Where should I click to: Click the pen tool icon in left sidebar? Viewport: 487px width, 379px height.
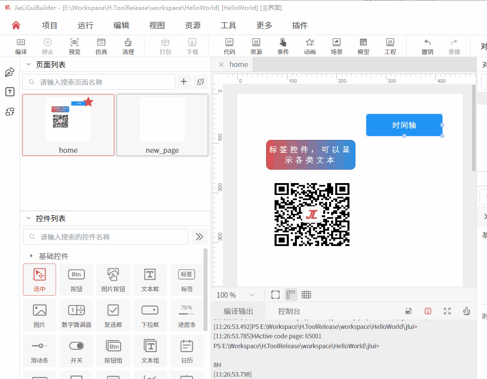[x=10, y=72]
